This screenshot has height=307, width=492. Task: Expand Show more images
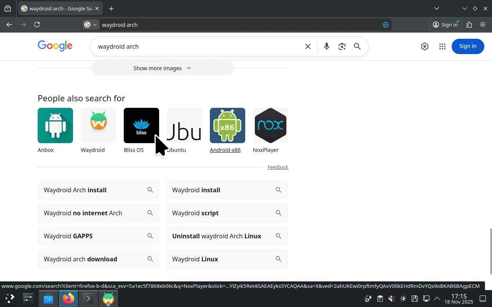[x=163, y=68]
